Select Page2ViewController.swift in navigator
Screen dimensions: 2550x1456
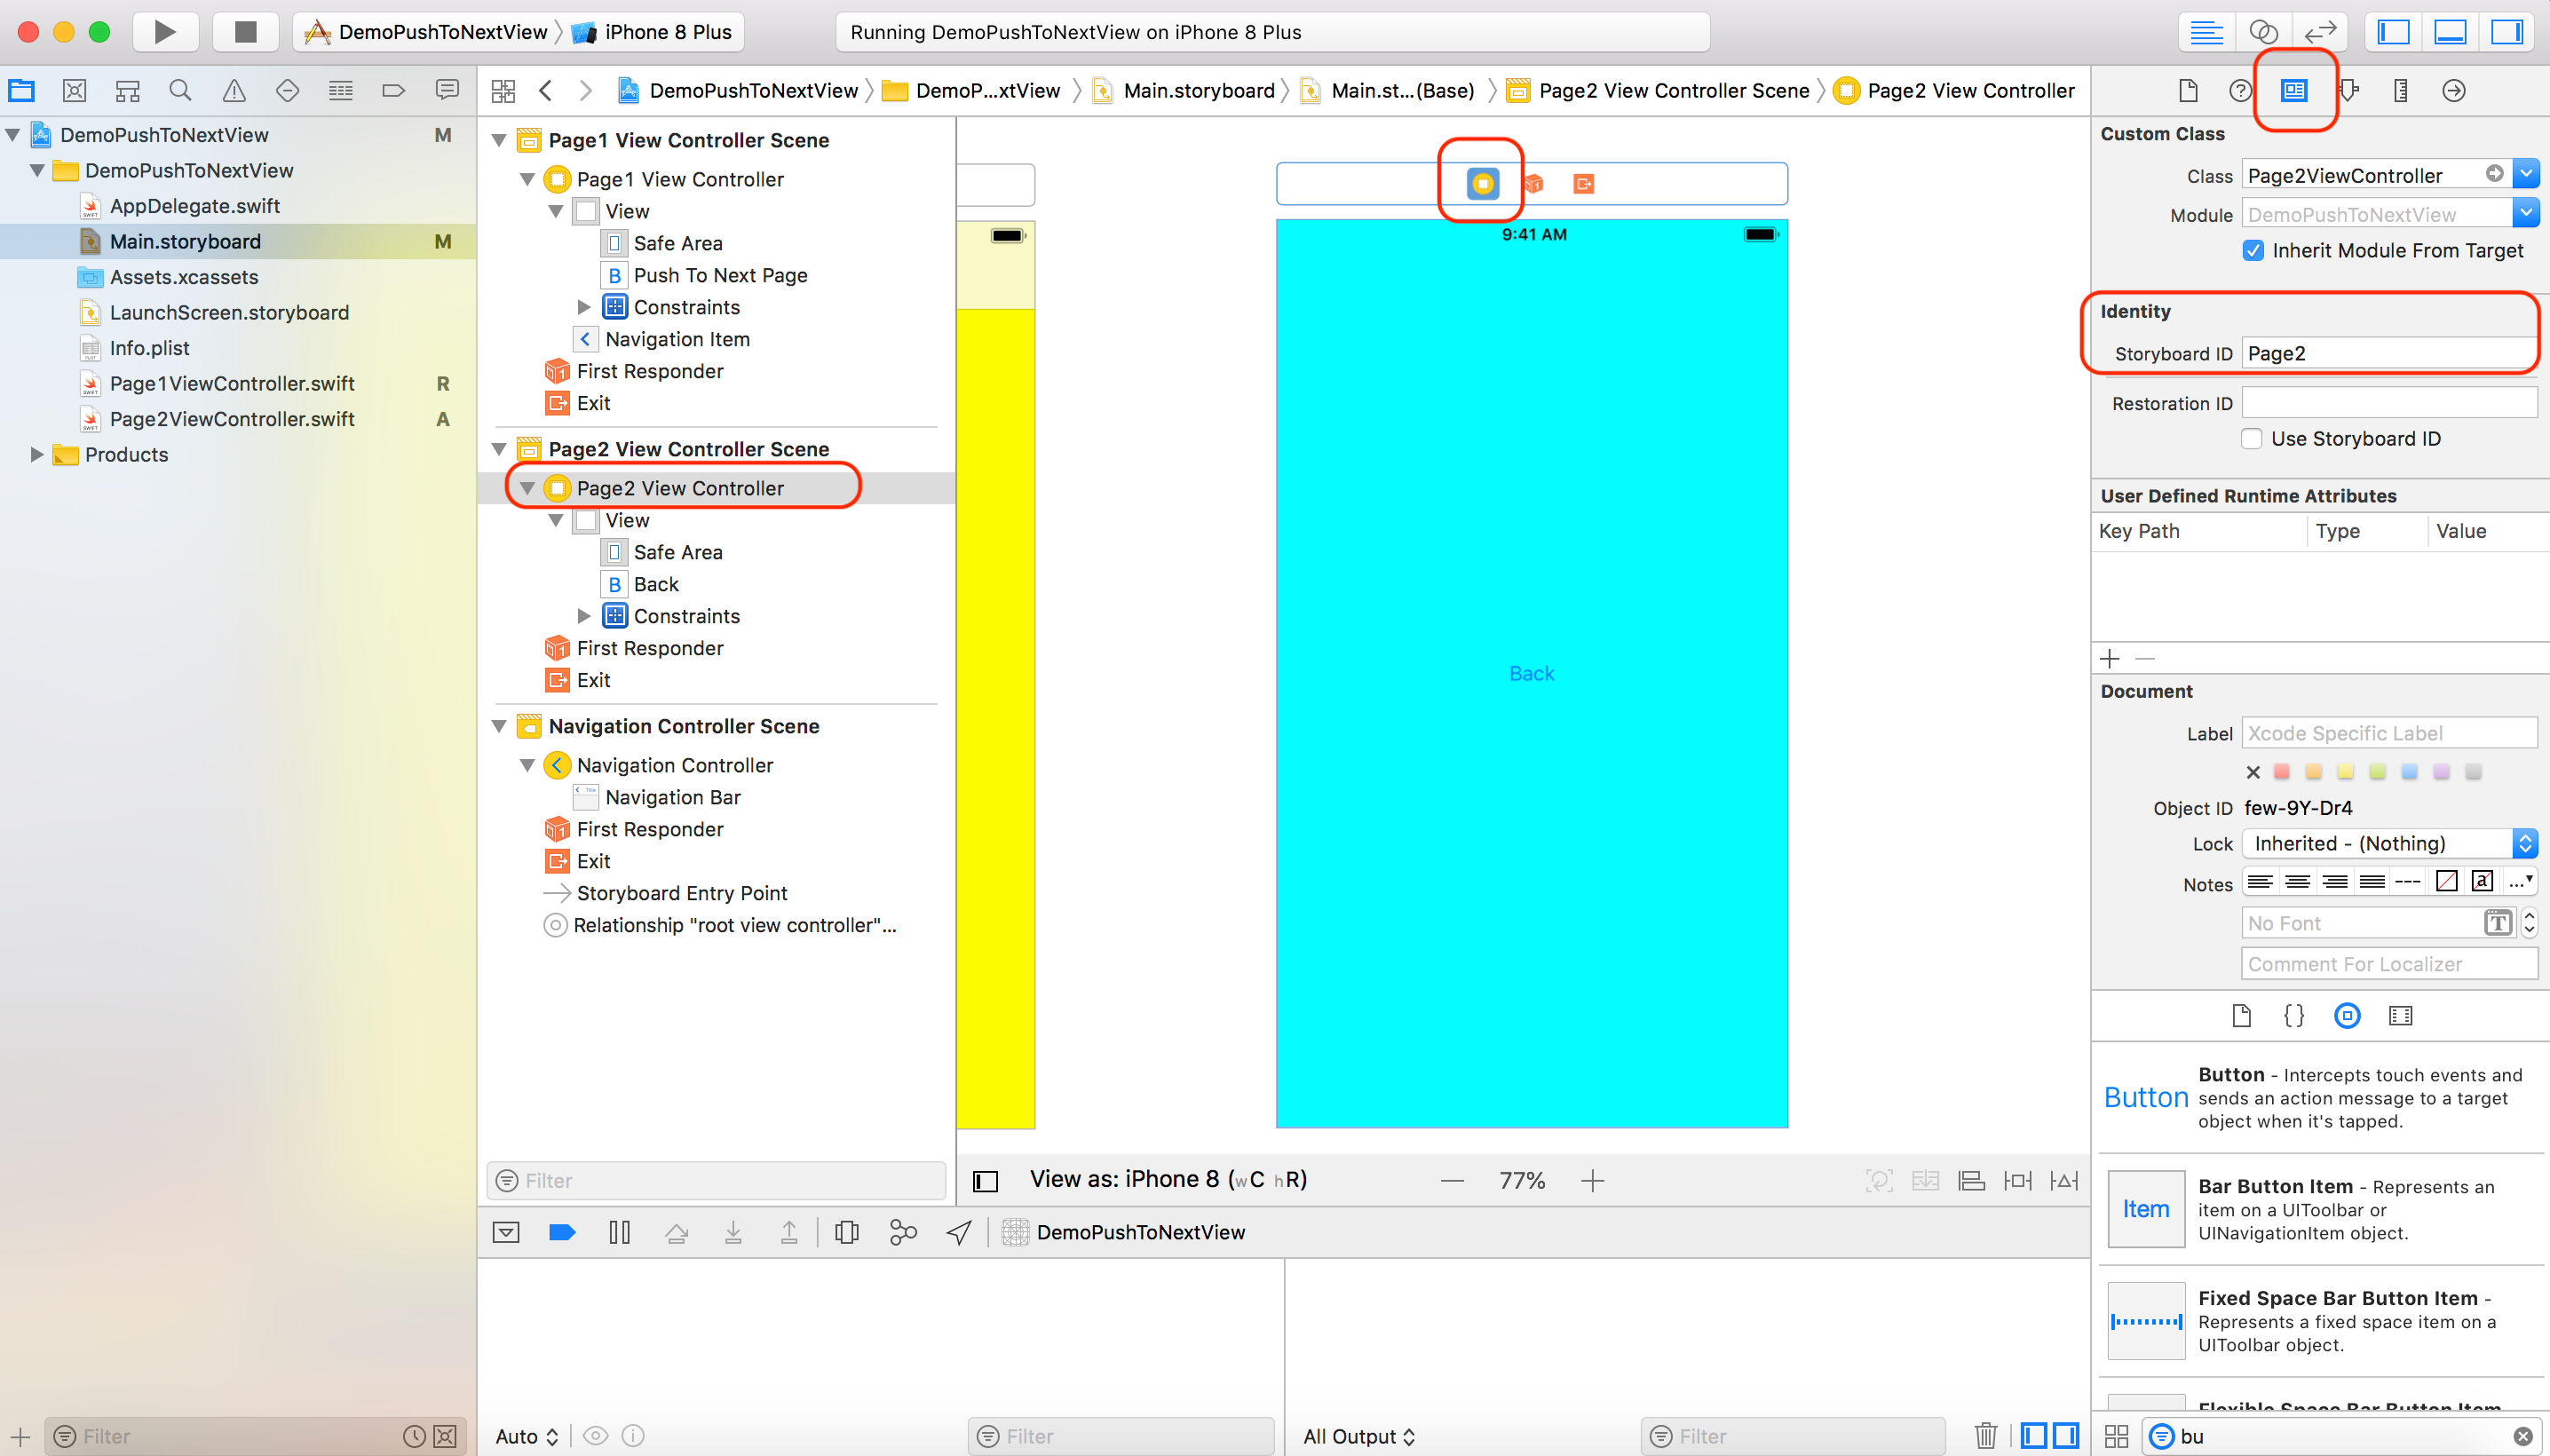pyautogui.click(x=231, y=419)
